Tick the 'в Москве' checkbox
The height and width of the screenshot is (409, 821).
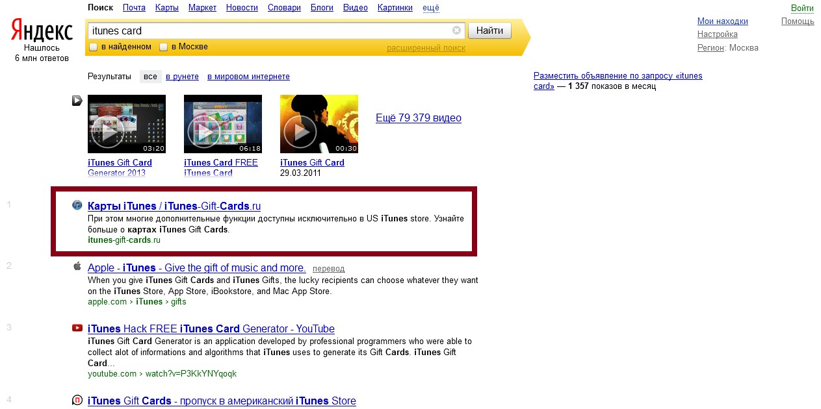pos(164,47)
